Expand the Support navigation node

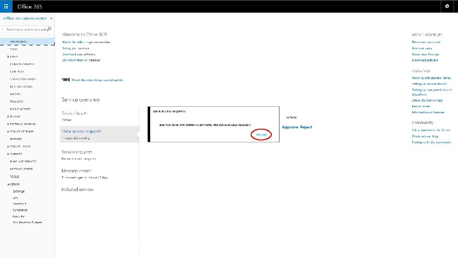click(8, 154)
